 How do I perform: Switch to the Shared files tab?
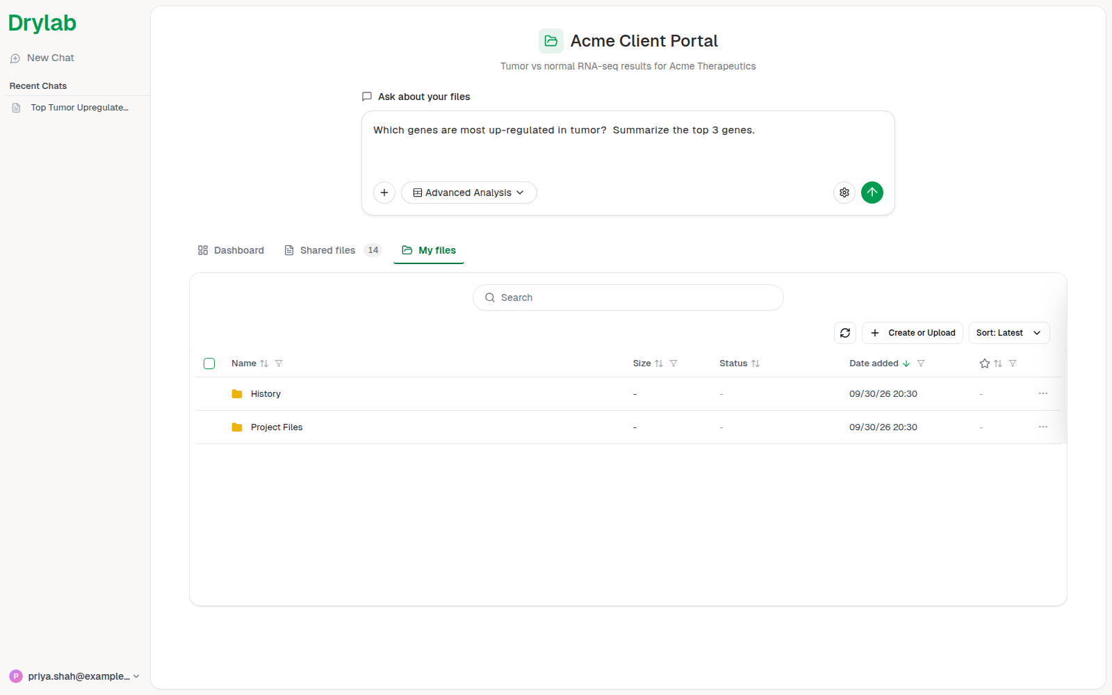333,250
